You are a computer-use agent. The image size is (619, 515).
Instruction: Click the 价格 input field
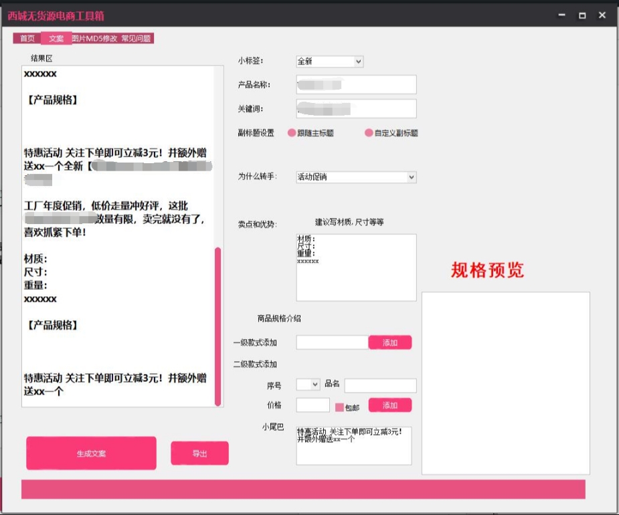pos(313,405)
